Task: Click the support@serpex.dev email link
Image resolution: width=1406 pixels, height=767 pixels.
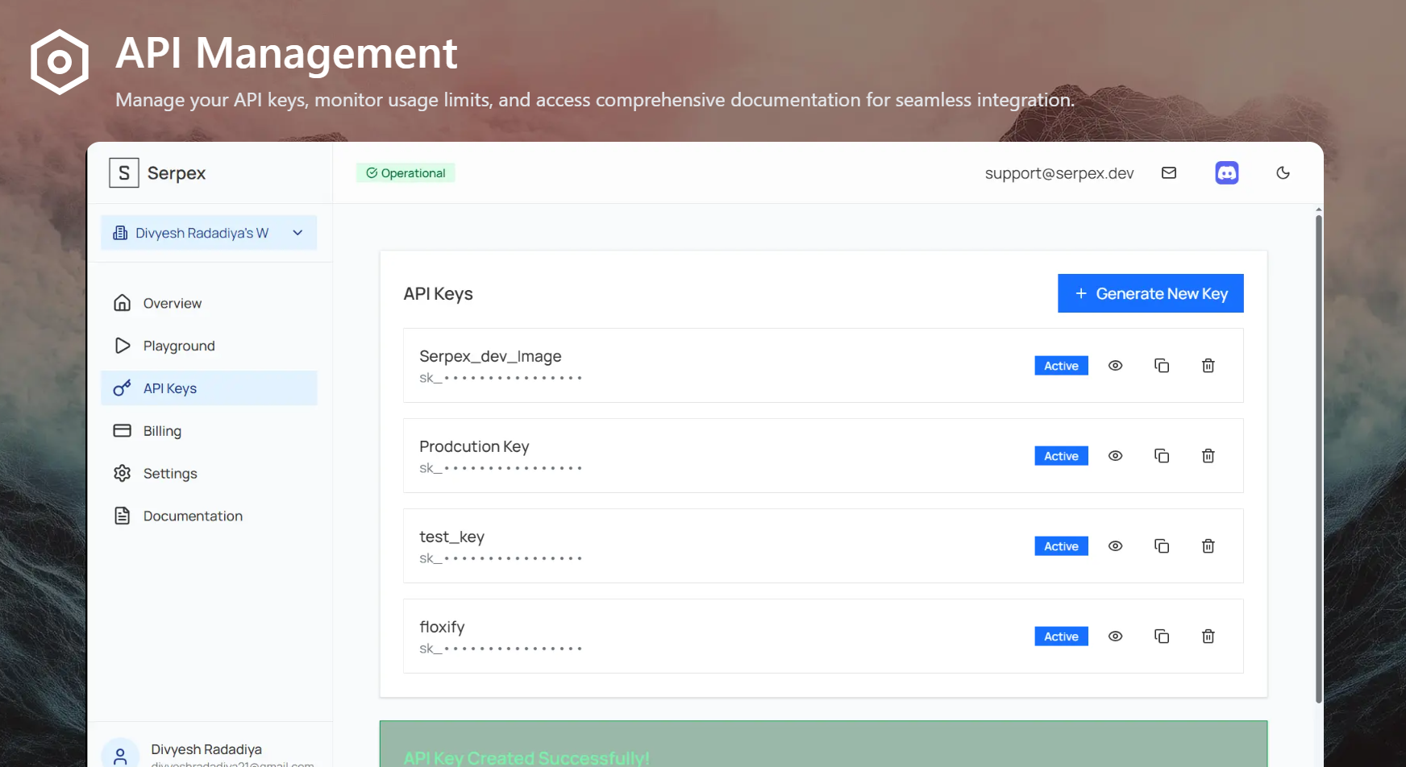Action: 1059,172
